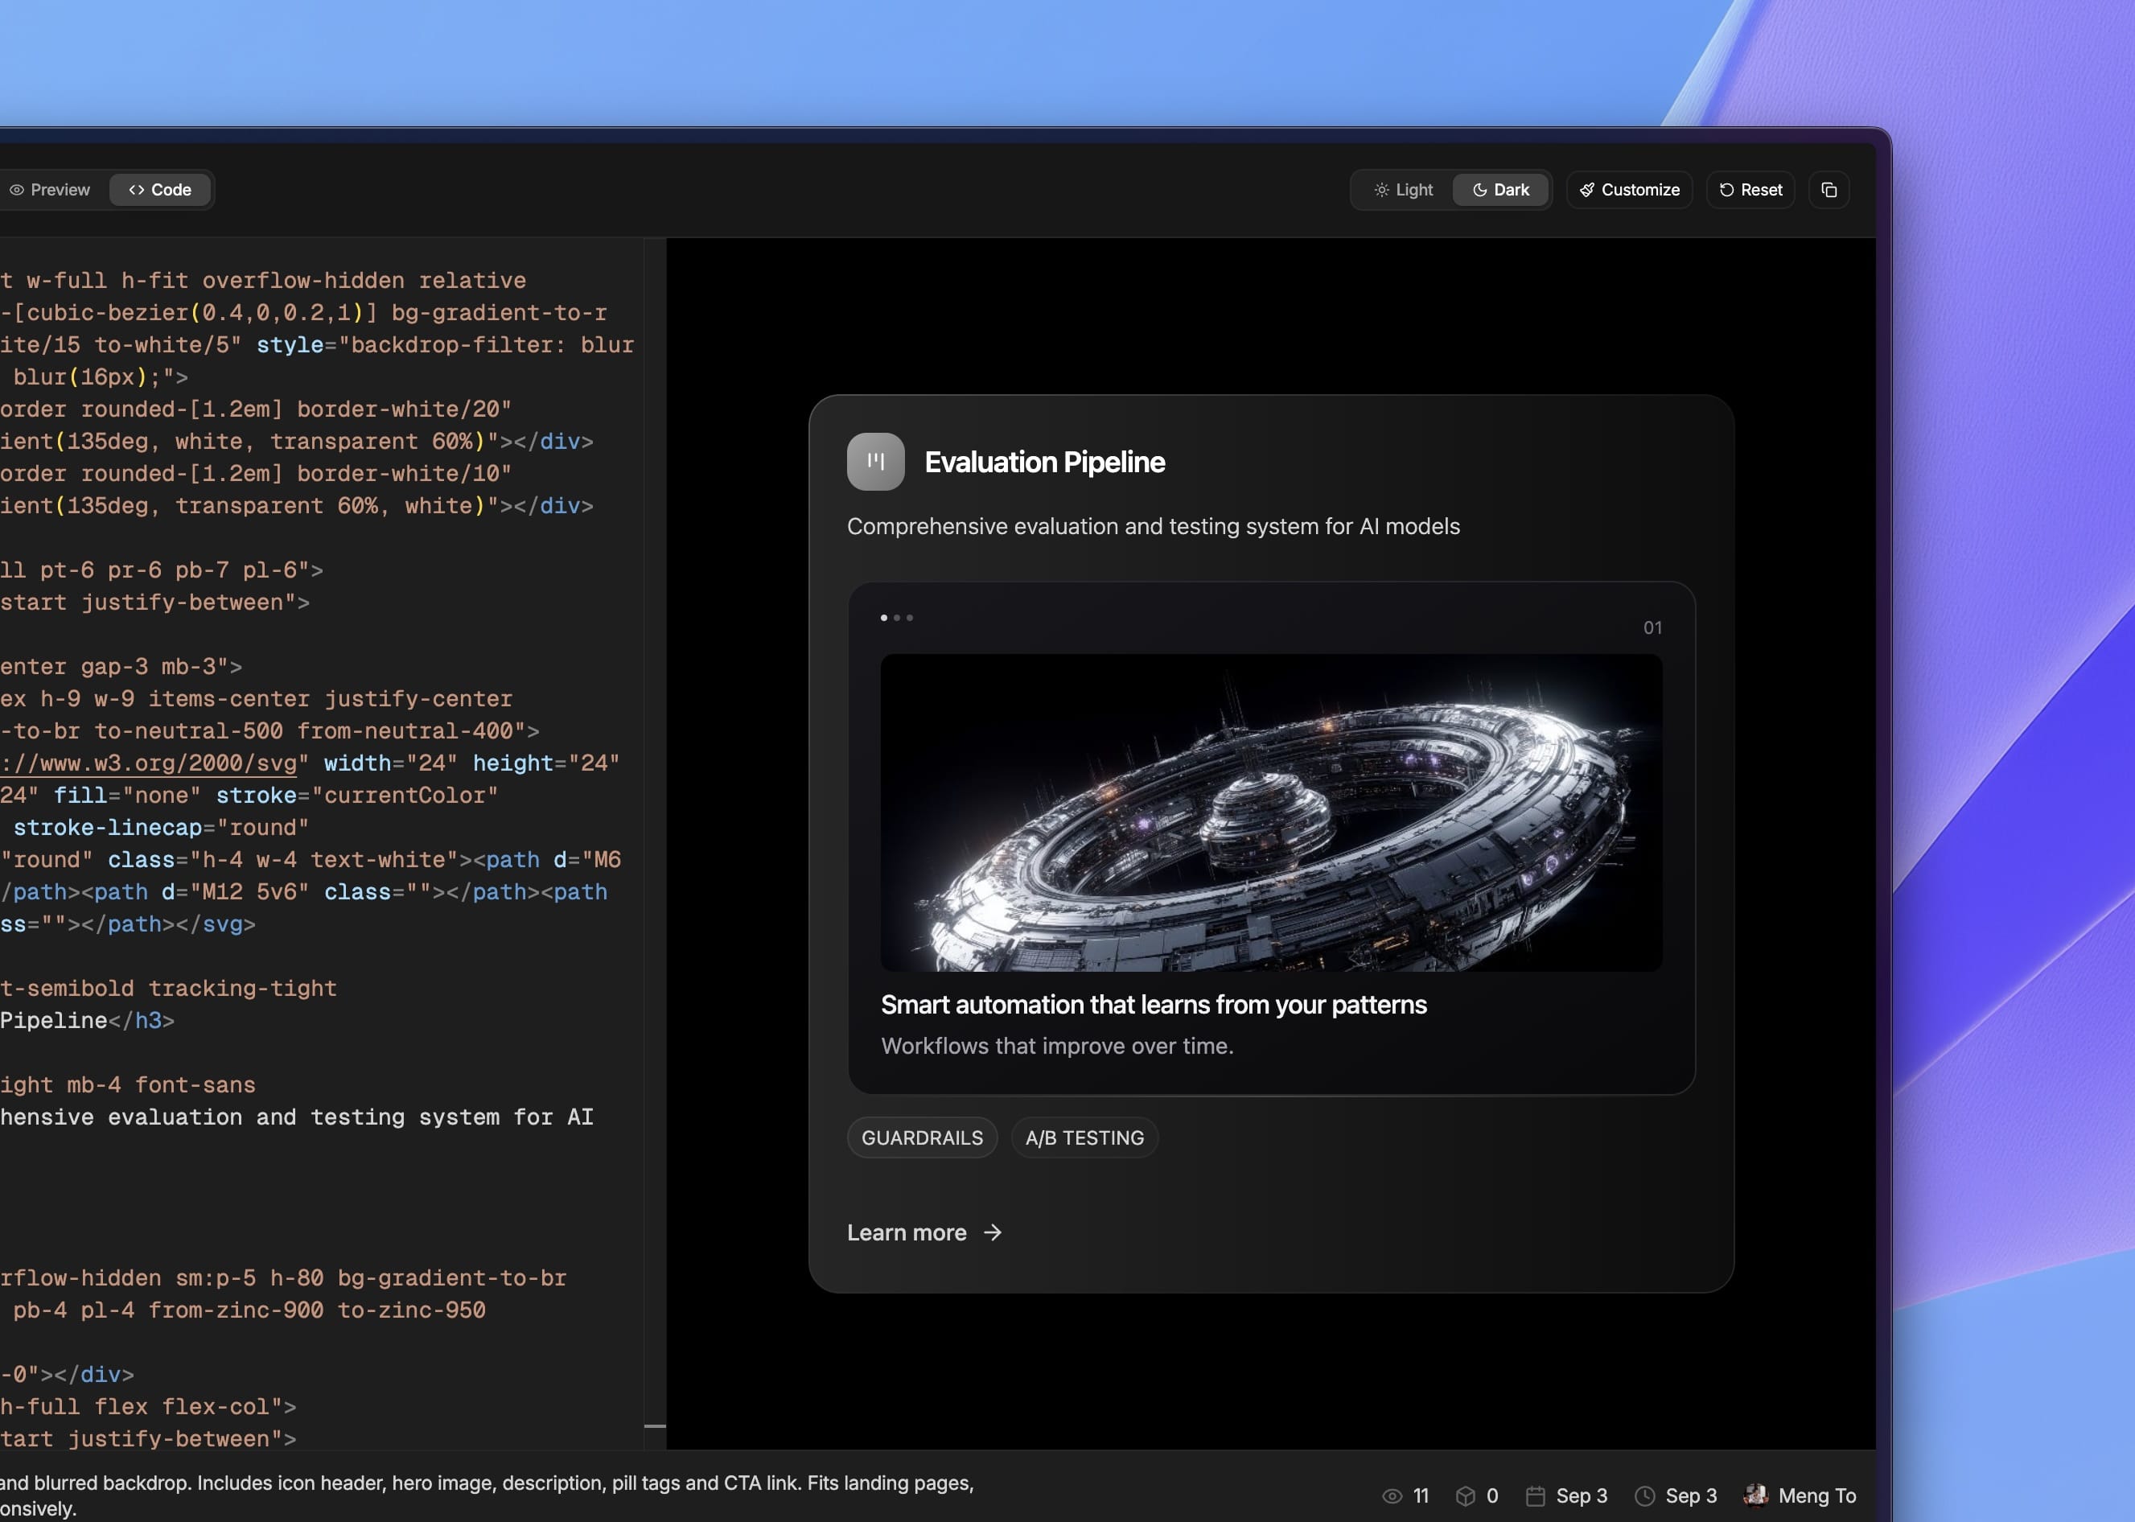Click the Reset rotate-arrow icon
The height and width of the screenshot is (1522, 2135).
point(1727,189)
